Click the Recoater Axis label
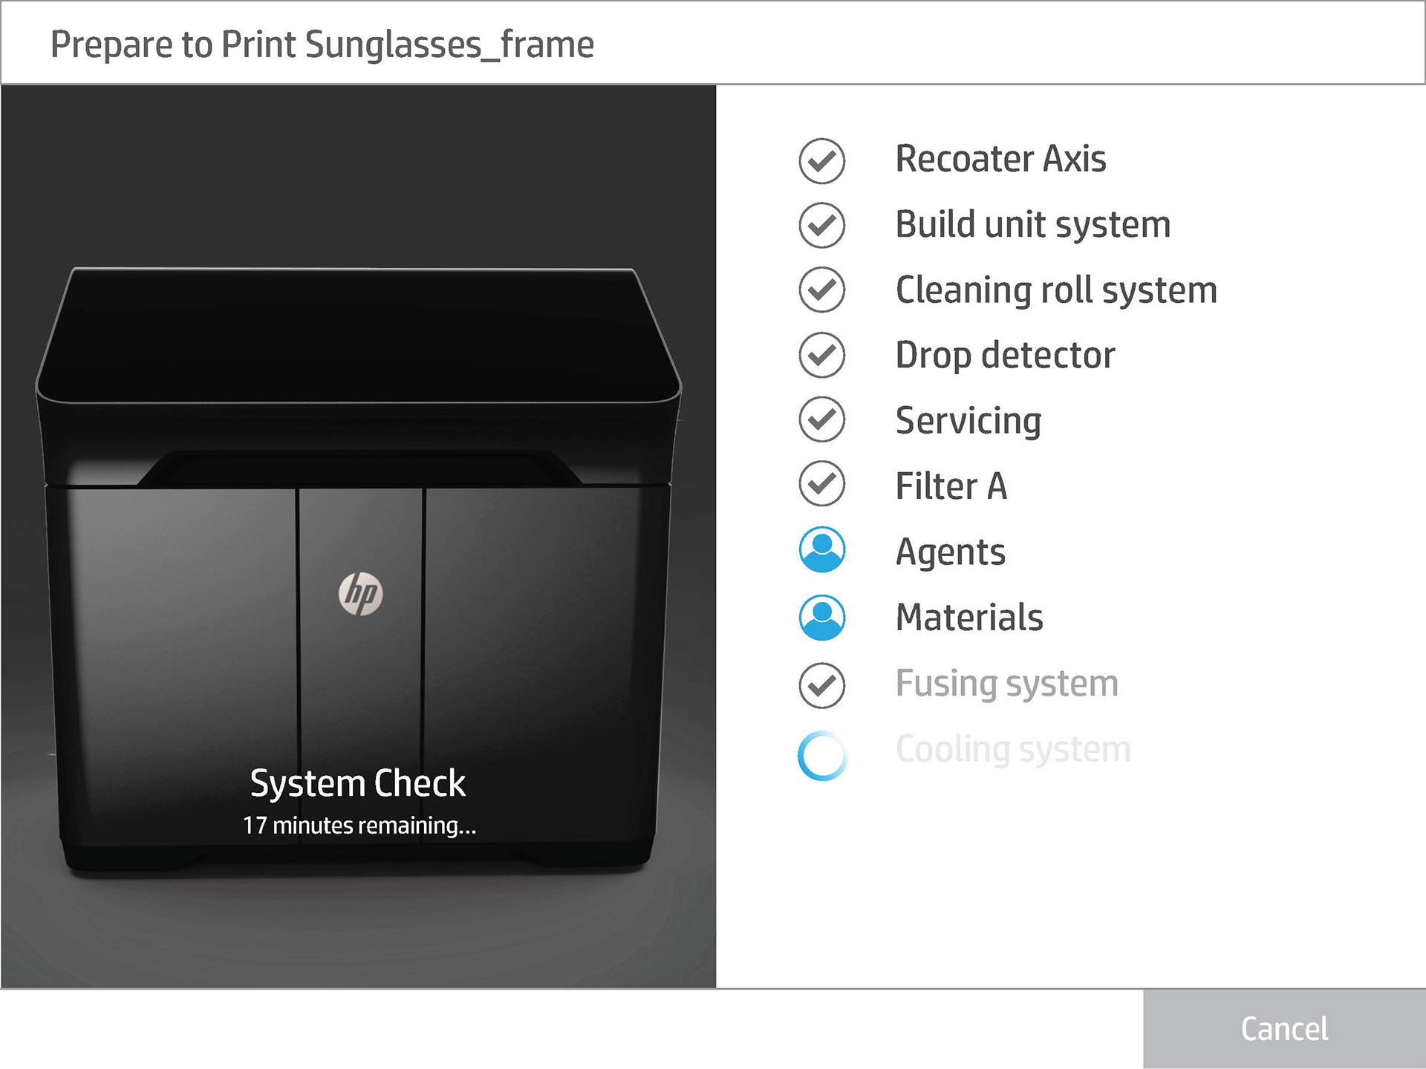 tap(1000, 159)
